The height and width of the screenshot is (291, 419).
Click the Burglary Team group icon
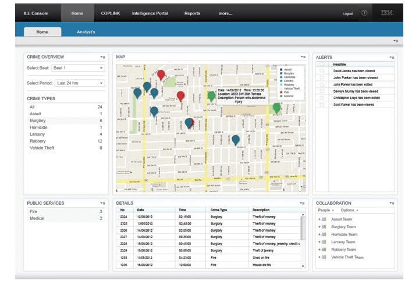coord(324,227)
